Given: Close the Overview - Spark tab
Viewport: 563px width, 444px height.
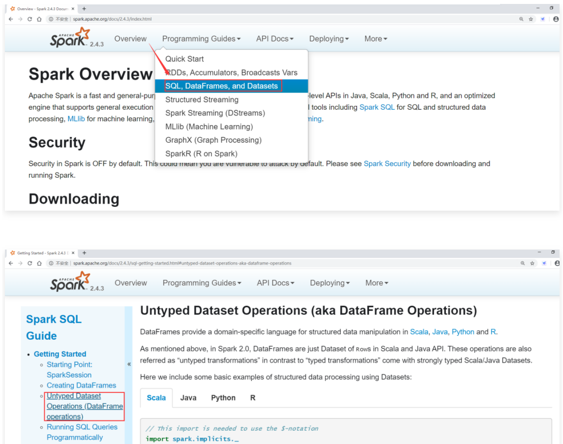Looking at the screenshot, I should [73, 9].
